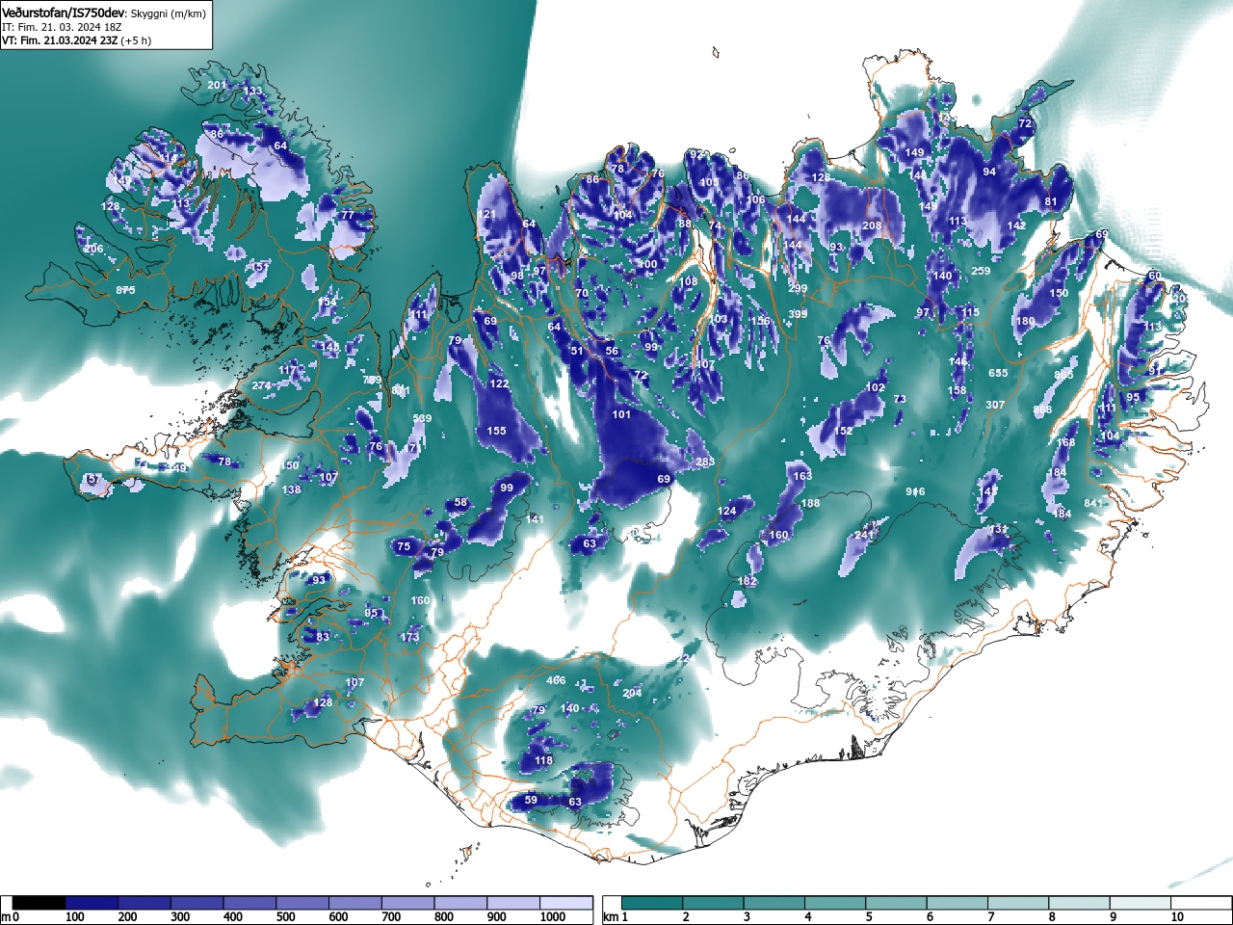The height and width of the screenshot is (925, 1233).
Task: Click the visibility value 916 on the map
Action: (x=915, y=492)
